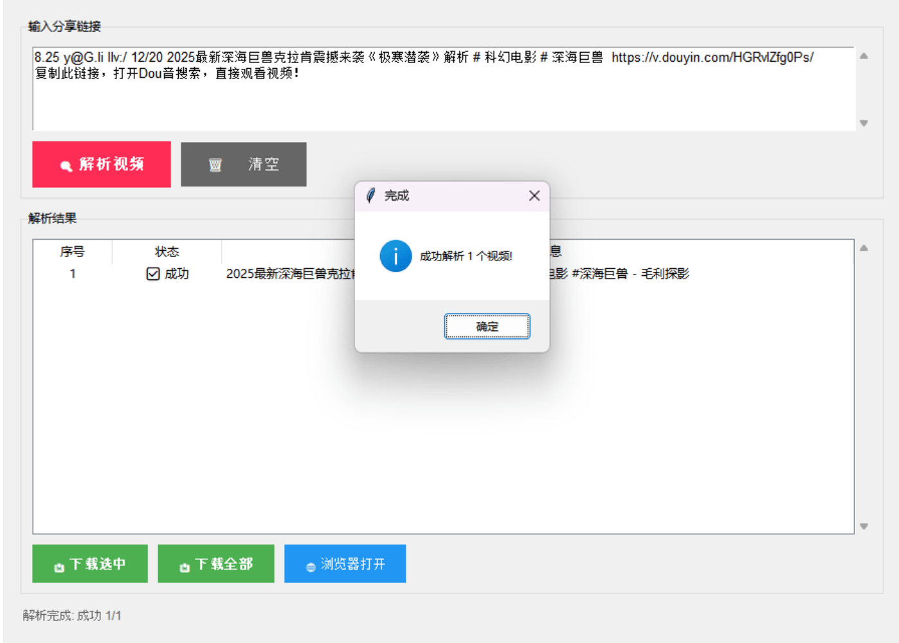This screenshot has height=643, width=899.
Task: Click the feather icon in dialog title bar
Action: pyautogui.click(x=370, y=195)
